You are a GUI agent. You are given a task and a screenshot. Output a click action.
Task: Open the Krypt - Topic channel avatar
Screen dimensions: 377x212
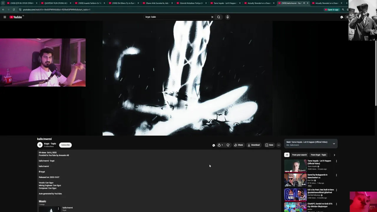tap(40, 145)
